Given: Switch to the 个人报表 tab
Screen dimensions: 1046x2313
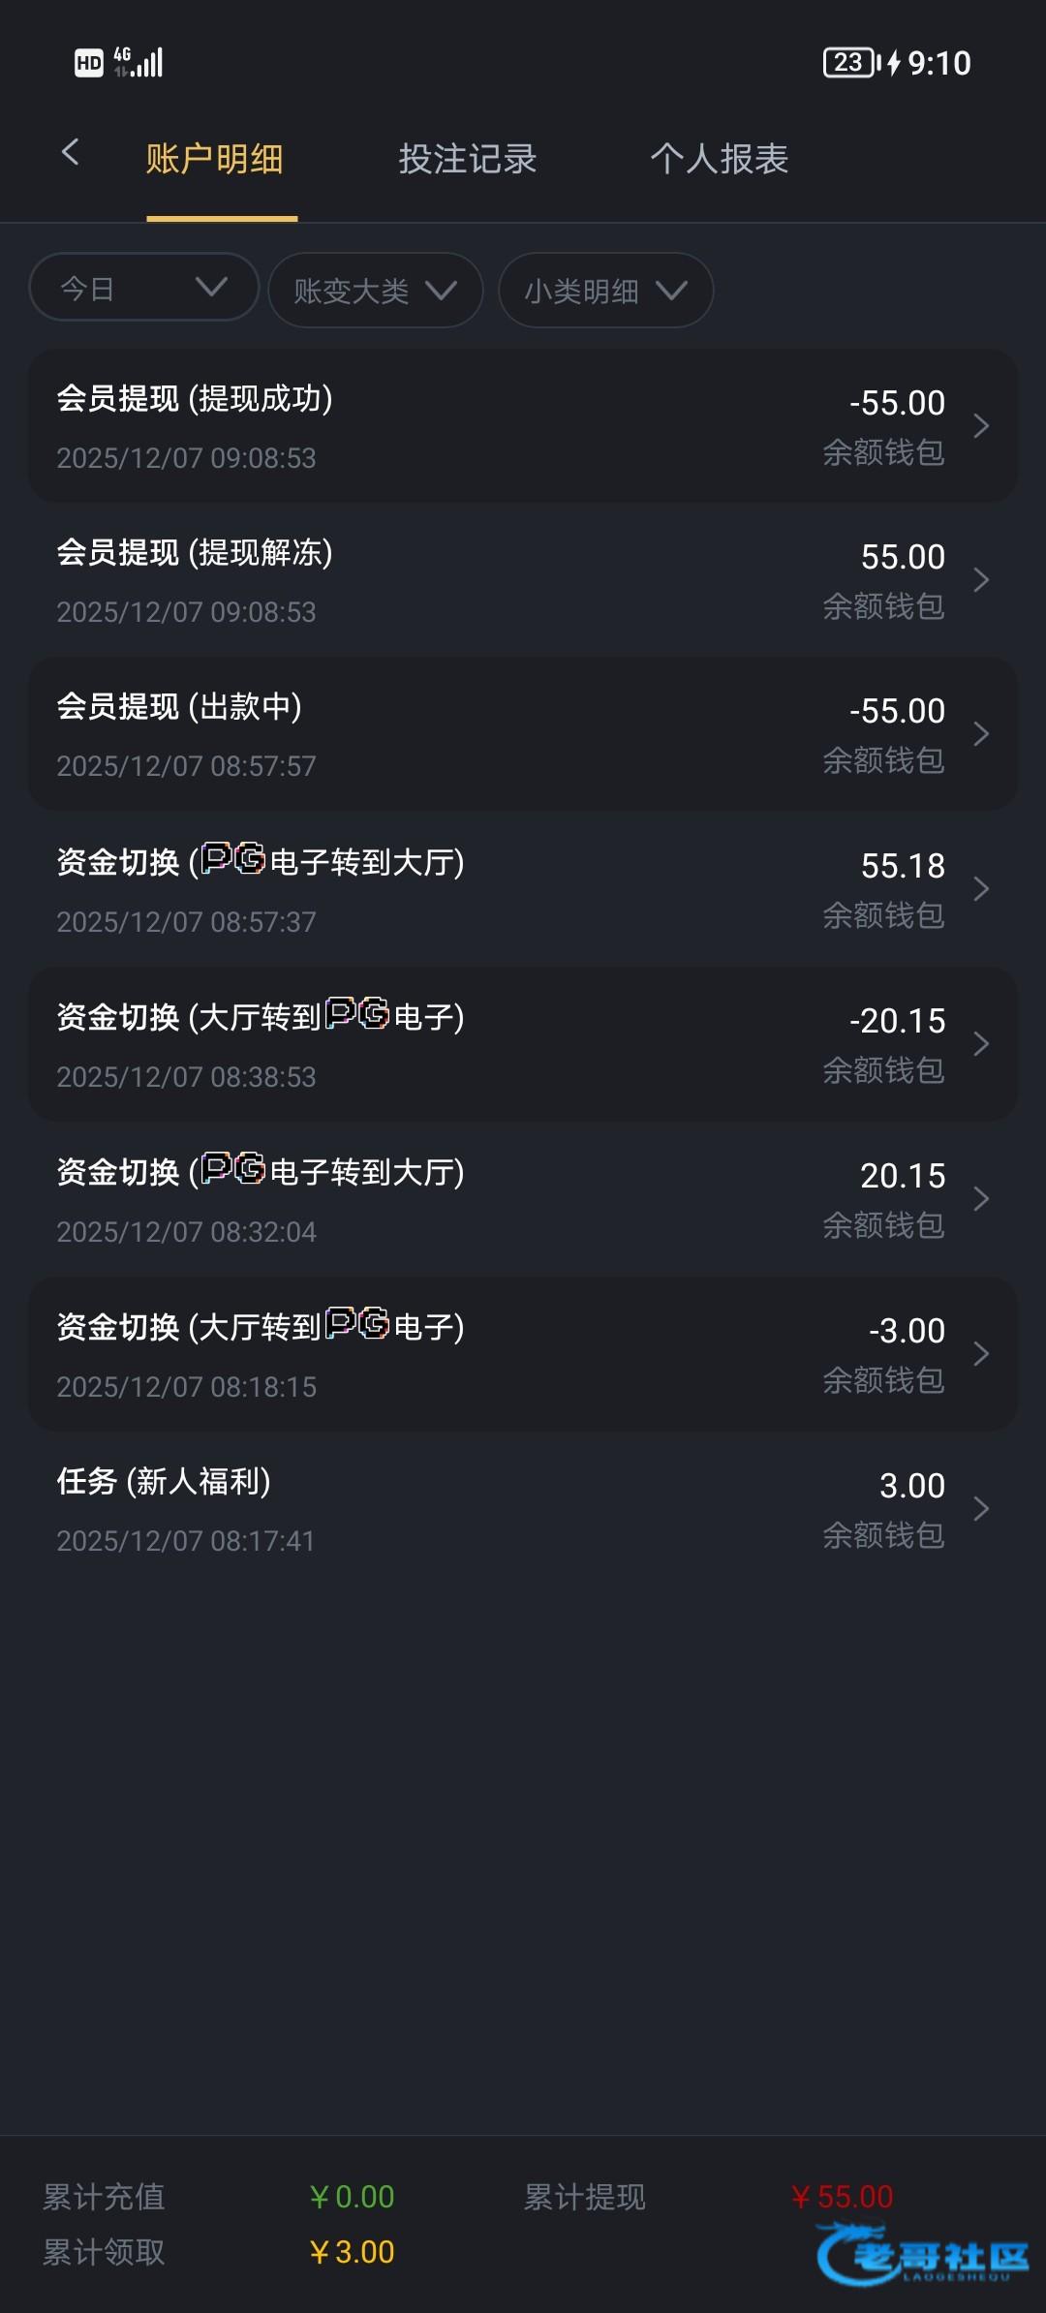Looking at the screenshot, I should tap(719, 160).
